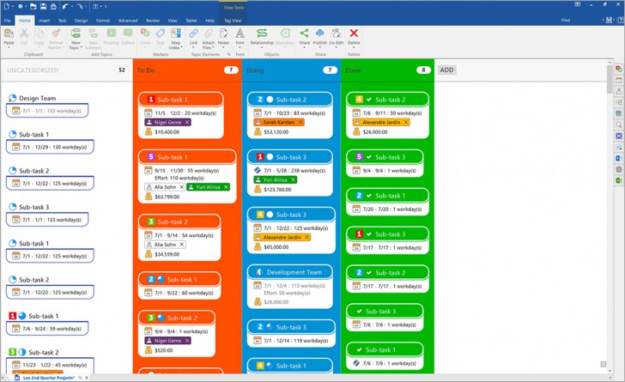Screen dimensions: 625x382
Task: Click the Font icon in ribbon
Action: click(x=240, y=33)
